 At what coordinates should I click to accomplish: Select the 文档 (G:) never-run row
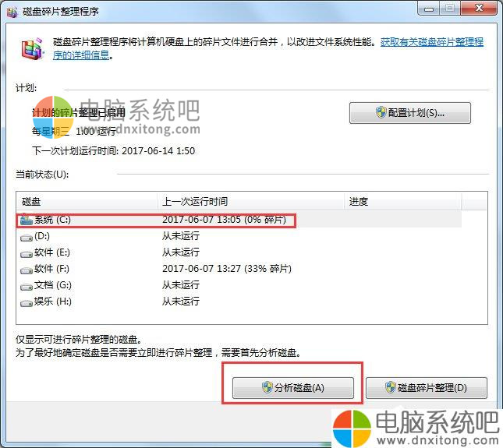click(180, 285)
